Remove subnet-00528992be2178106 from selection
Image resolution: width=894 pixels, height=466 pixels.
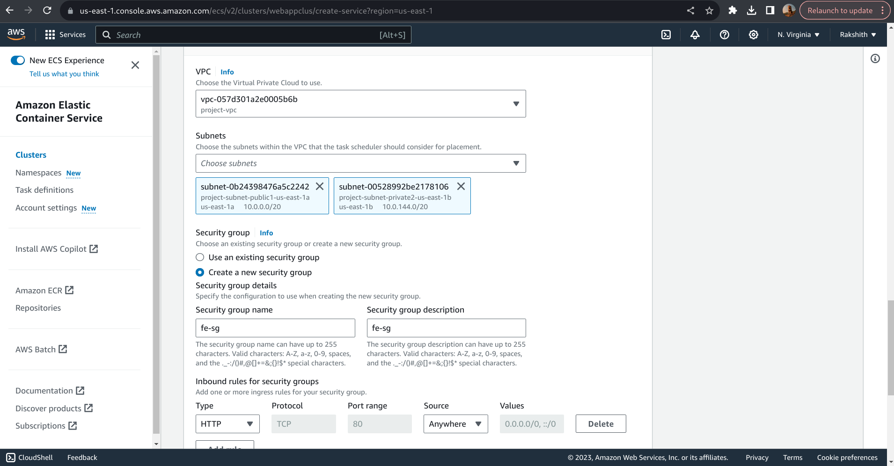tap(461, 186)
